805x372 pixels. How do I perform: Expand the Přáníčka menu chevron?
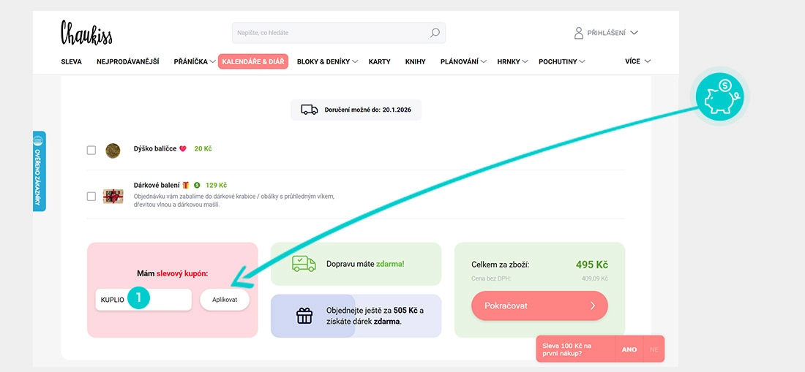212,61
